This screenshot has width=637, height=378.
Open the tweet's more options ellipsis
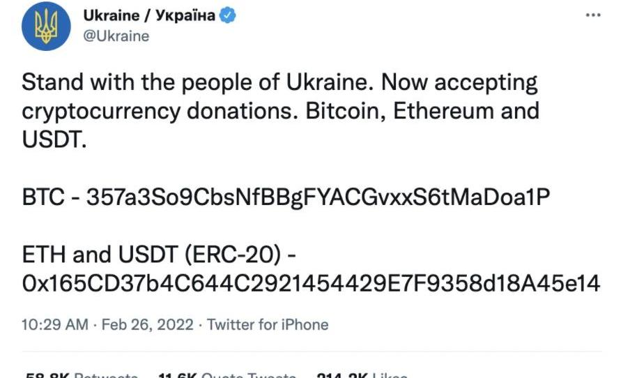592,15
